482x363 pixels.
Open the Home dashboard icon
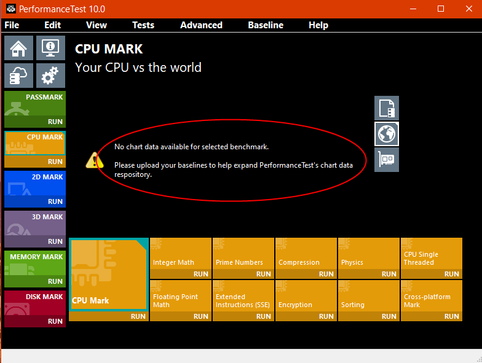coord(18,48)
